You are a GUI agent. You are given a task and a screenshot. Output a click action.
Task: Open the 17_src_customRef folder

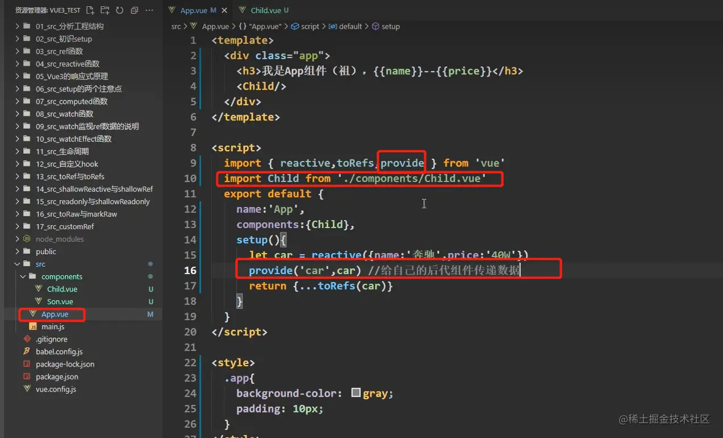65,226
